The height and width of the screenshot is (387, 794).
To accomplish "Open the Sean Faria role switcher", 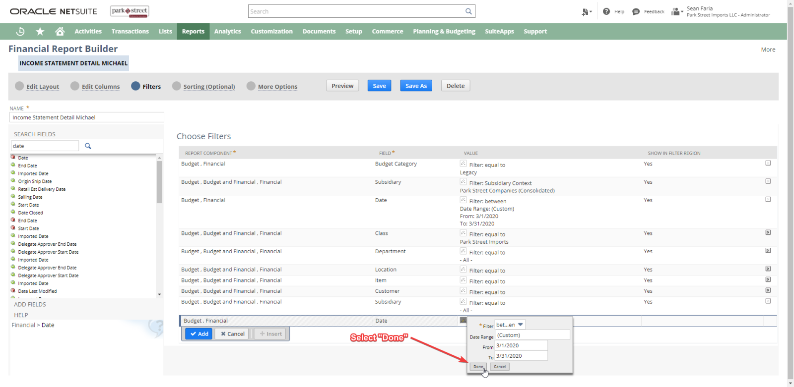I will click(x=728, y=11).
